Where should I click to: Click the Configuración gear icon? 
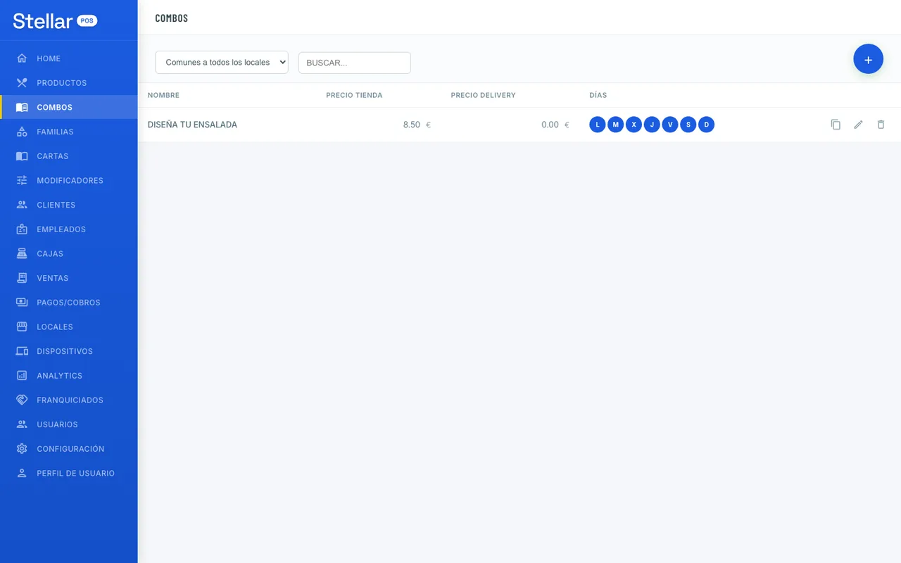pyautogui.click(x=22, y=449)
